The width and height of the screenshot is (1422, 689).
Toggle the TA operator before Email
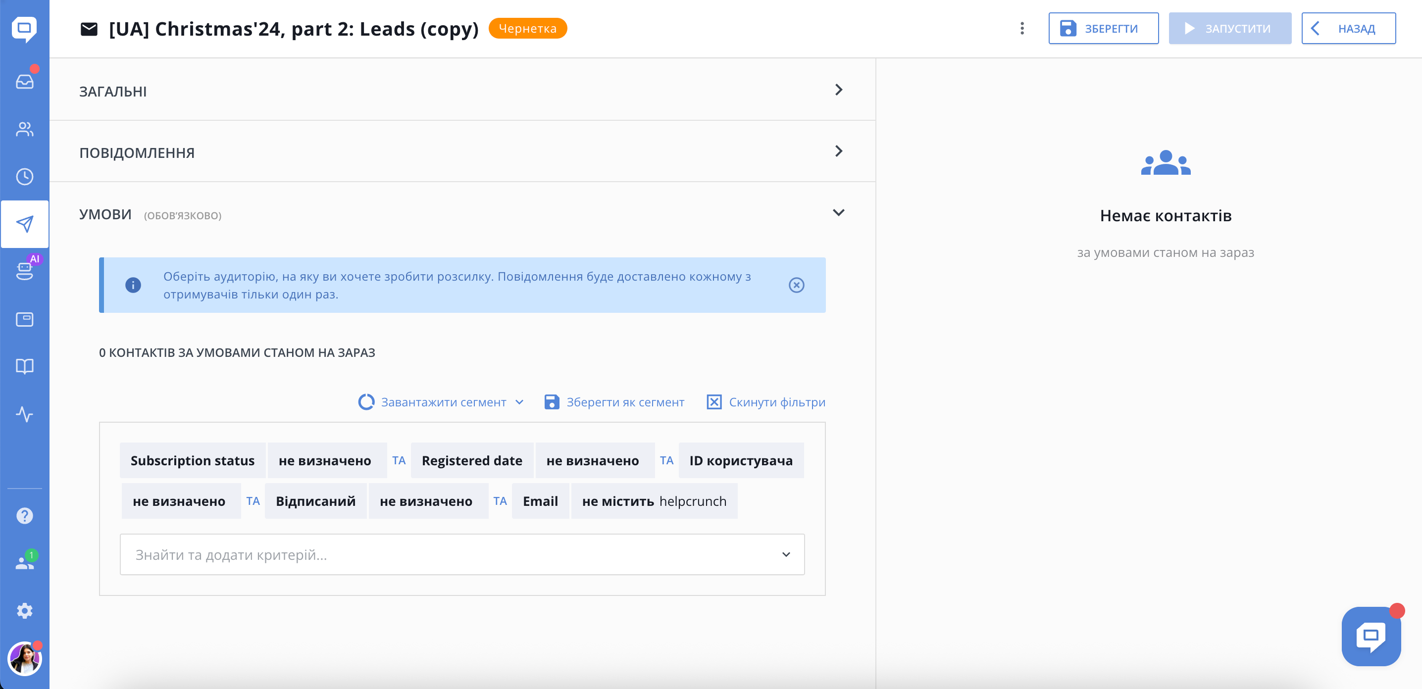point(500,501)
